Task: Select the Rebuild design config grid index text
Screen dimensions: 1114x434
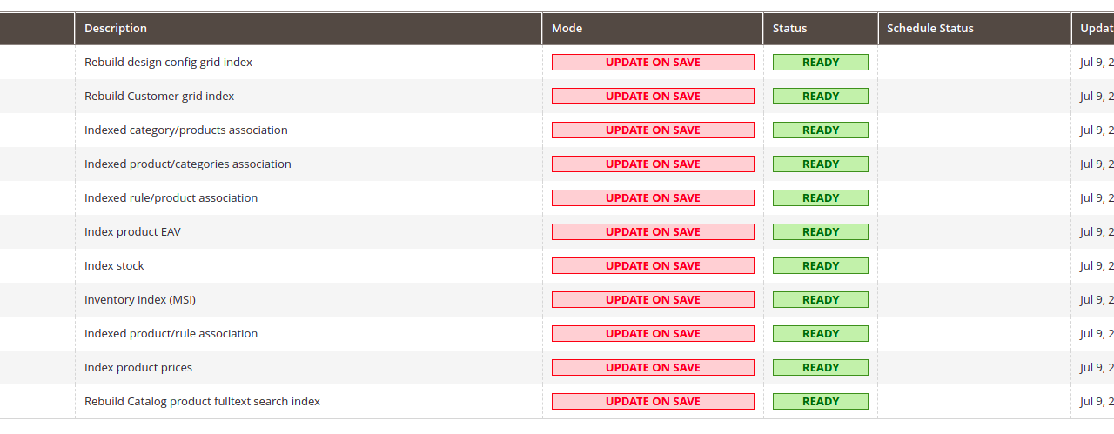Action: point(168,63)
